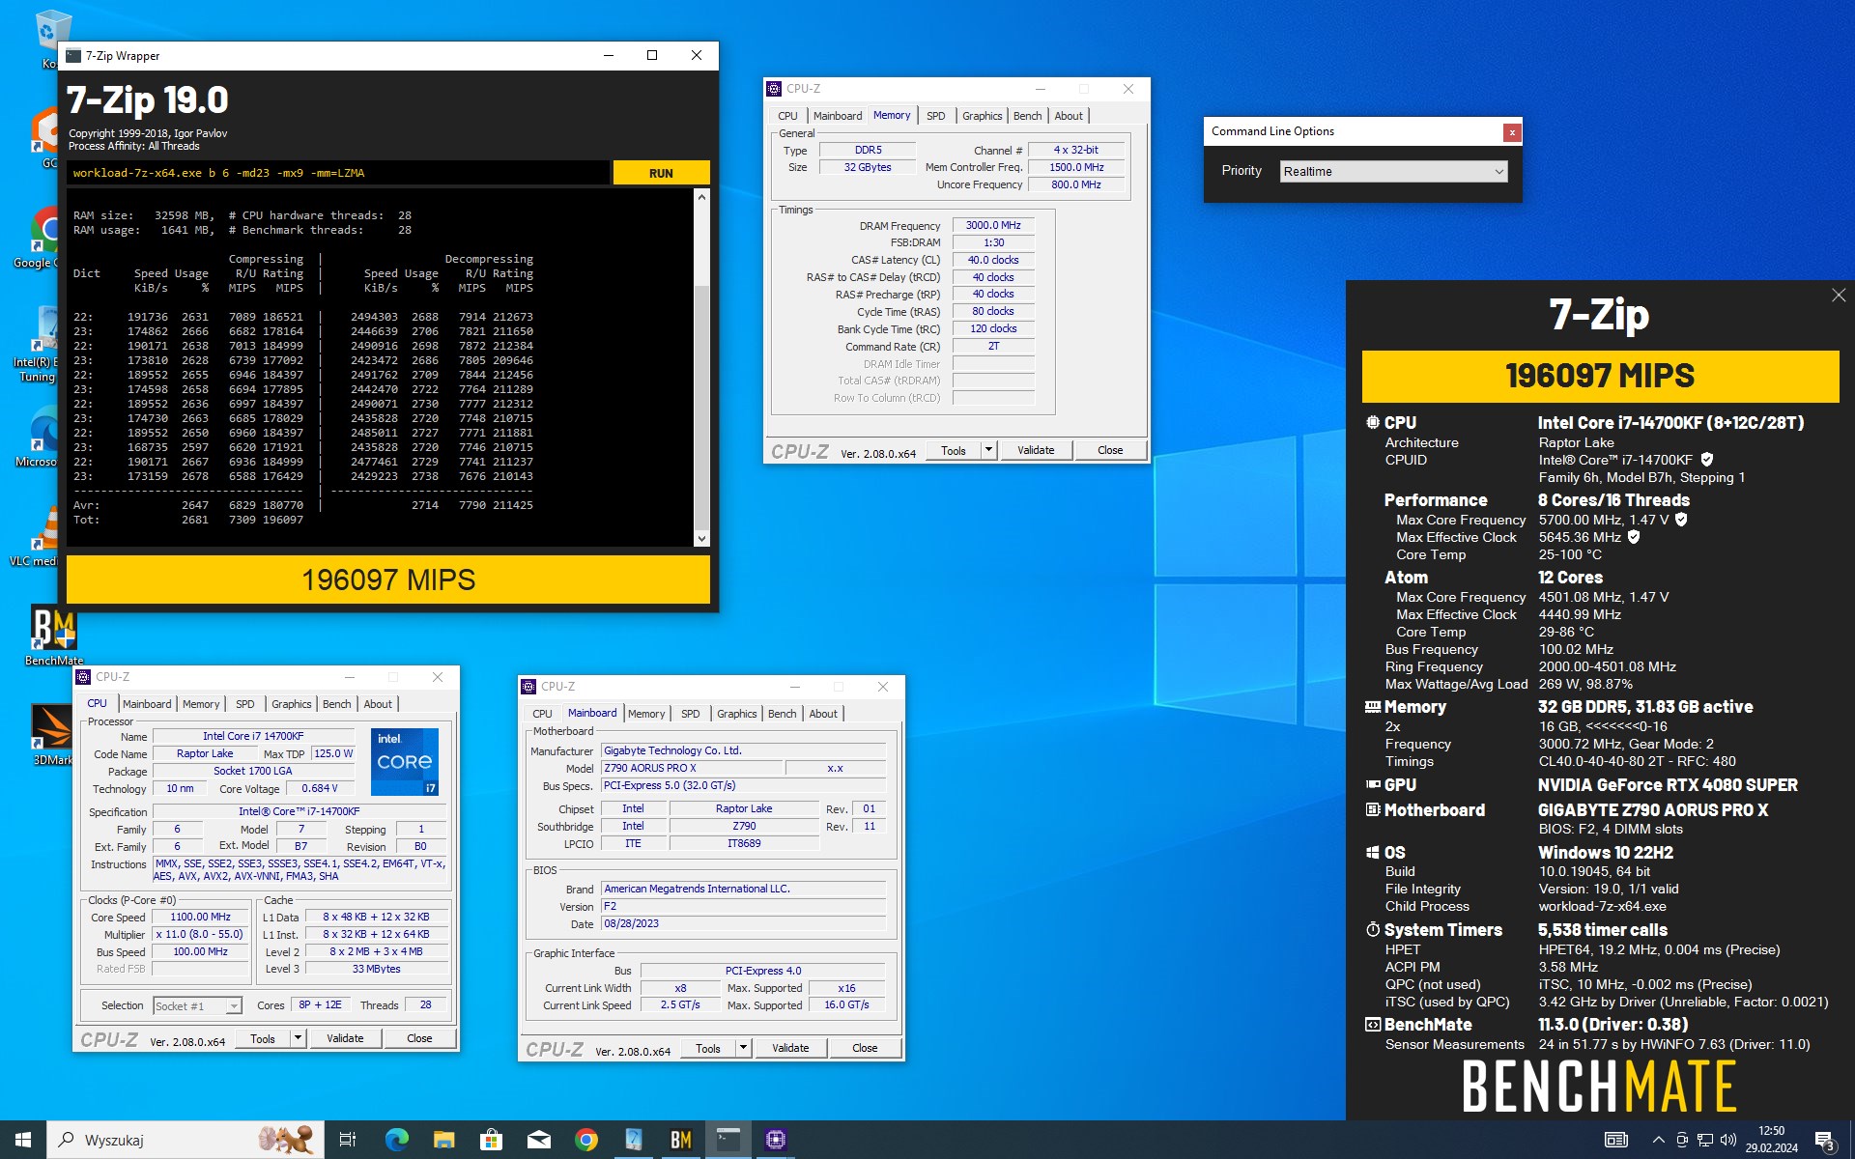The width and height of the screenshot is (1855, 1159).
Task: Open the Windows Start menu
Action: pos(23,1140)
